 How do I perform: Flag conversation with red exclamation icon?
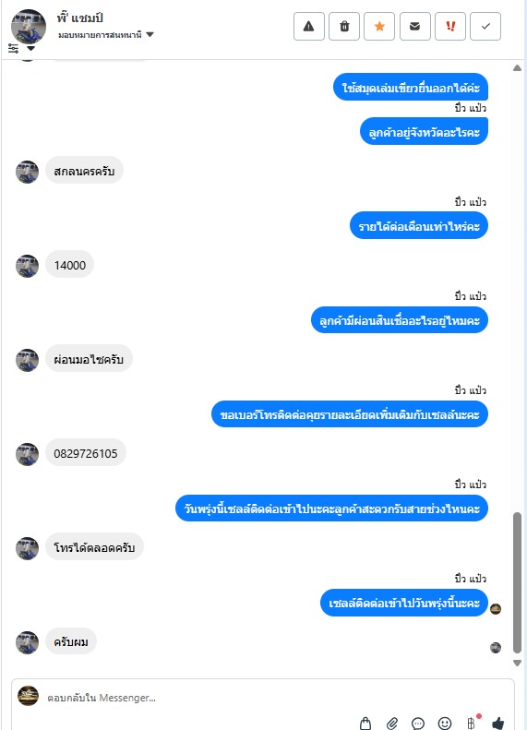point(450,27)
